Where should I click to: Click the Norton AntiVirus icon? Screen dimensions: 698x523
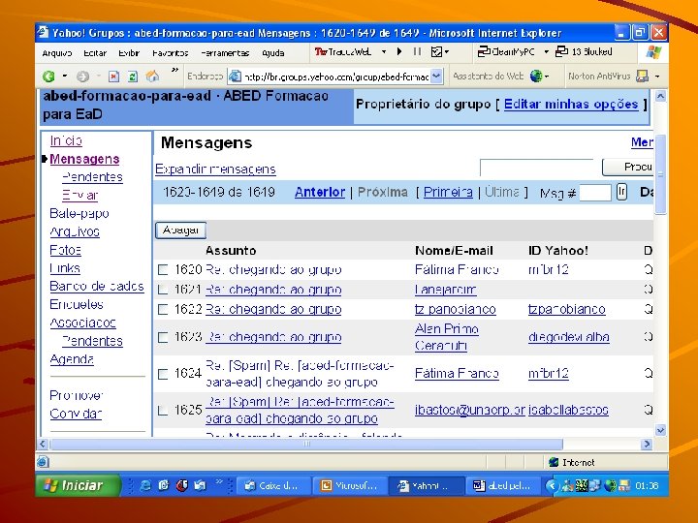click(642, 77)
